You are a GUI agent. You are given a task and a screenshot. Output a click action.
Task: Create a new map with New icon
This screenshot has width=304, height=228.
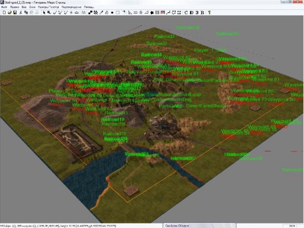pyautogui.click(x=4, y=13)
